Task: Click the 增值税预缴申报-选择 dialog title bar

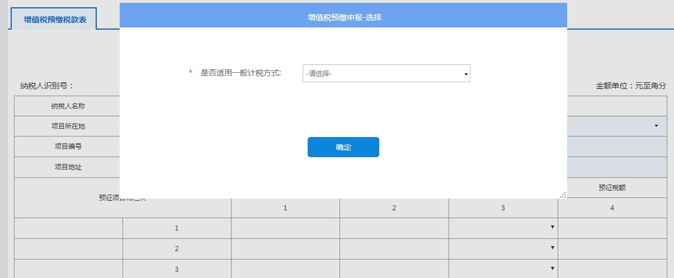Action: point(343,17)
